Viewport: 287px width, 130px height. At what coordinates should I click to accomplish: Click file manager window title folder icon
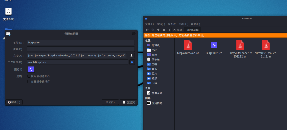pos(146,19)
